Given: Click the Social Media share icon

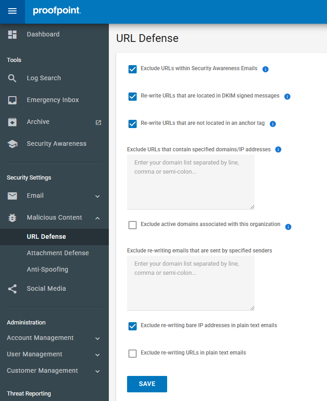Looking at the screenshot, I should click(12, 289).
